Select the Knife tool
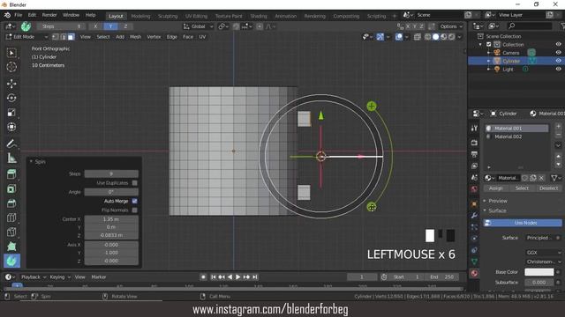Image resolution: width=565 pixels, height=317 pixels. tap(11, 232)
